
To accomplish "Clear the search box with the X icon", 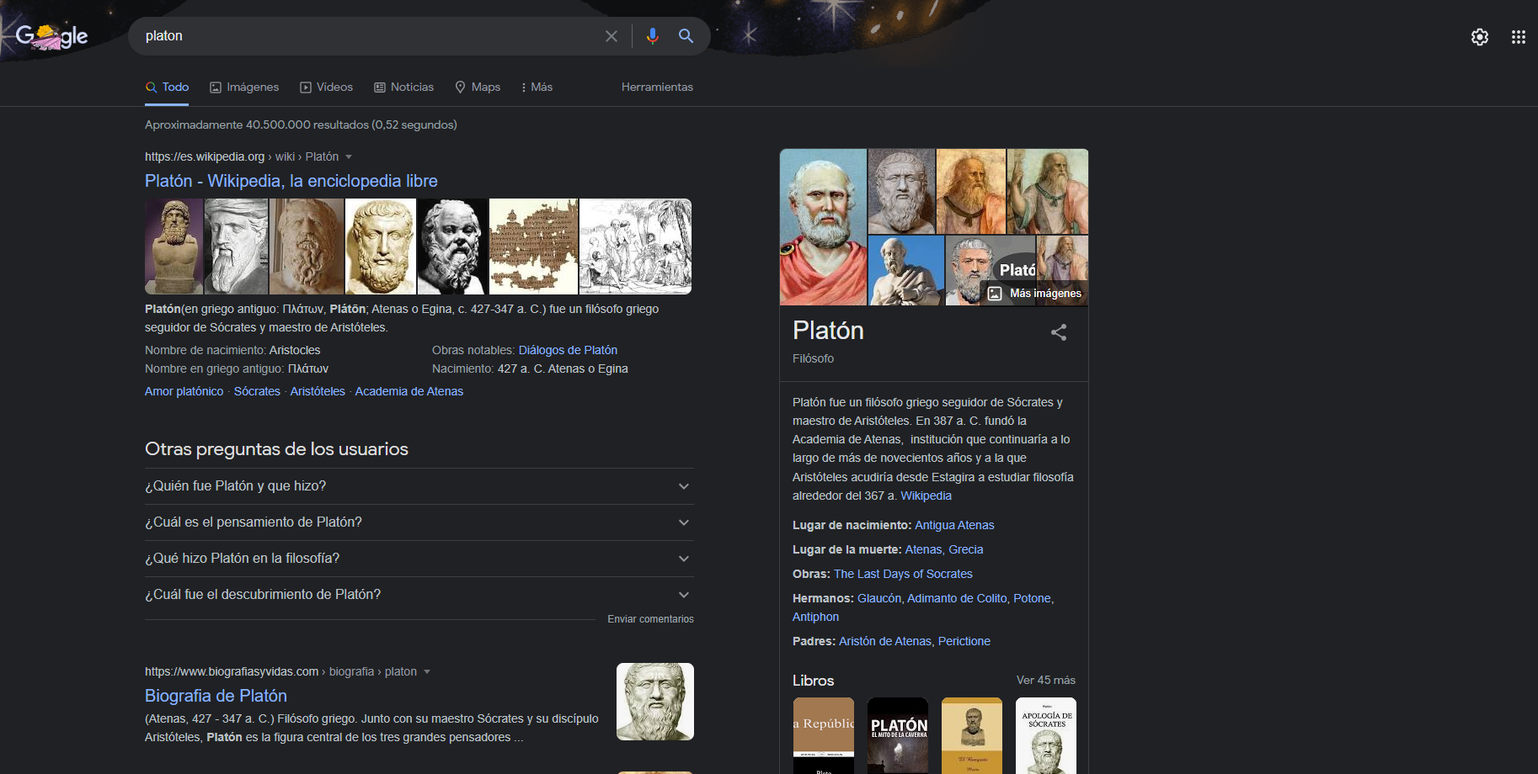I will coord(611,36).
